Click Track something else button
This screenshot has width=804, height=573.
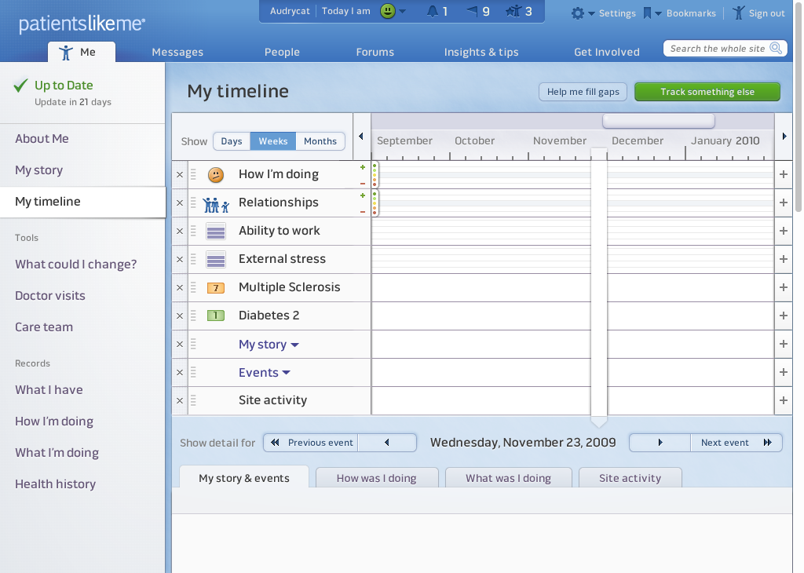(707, 92)
